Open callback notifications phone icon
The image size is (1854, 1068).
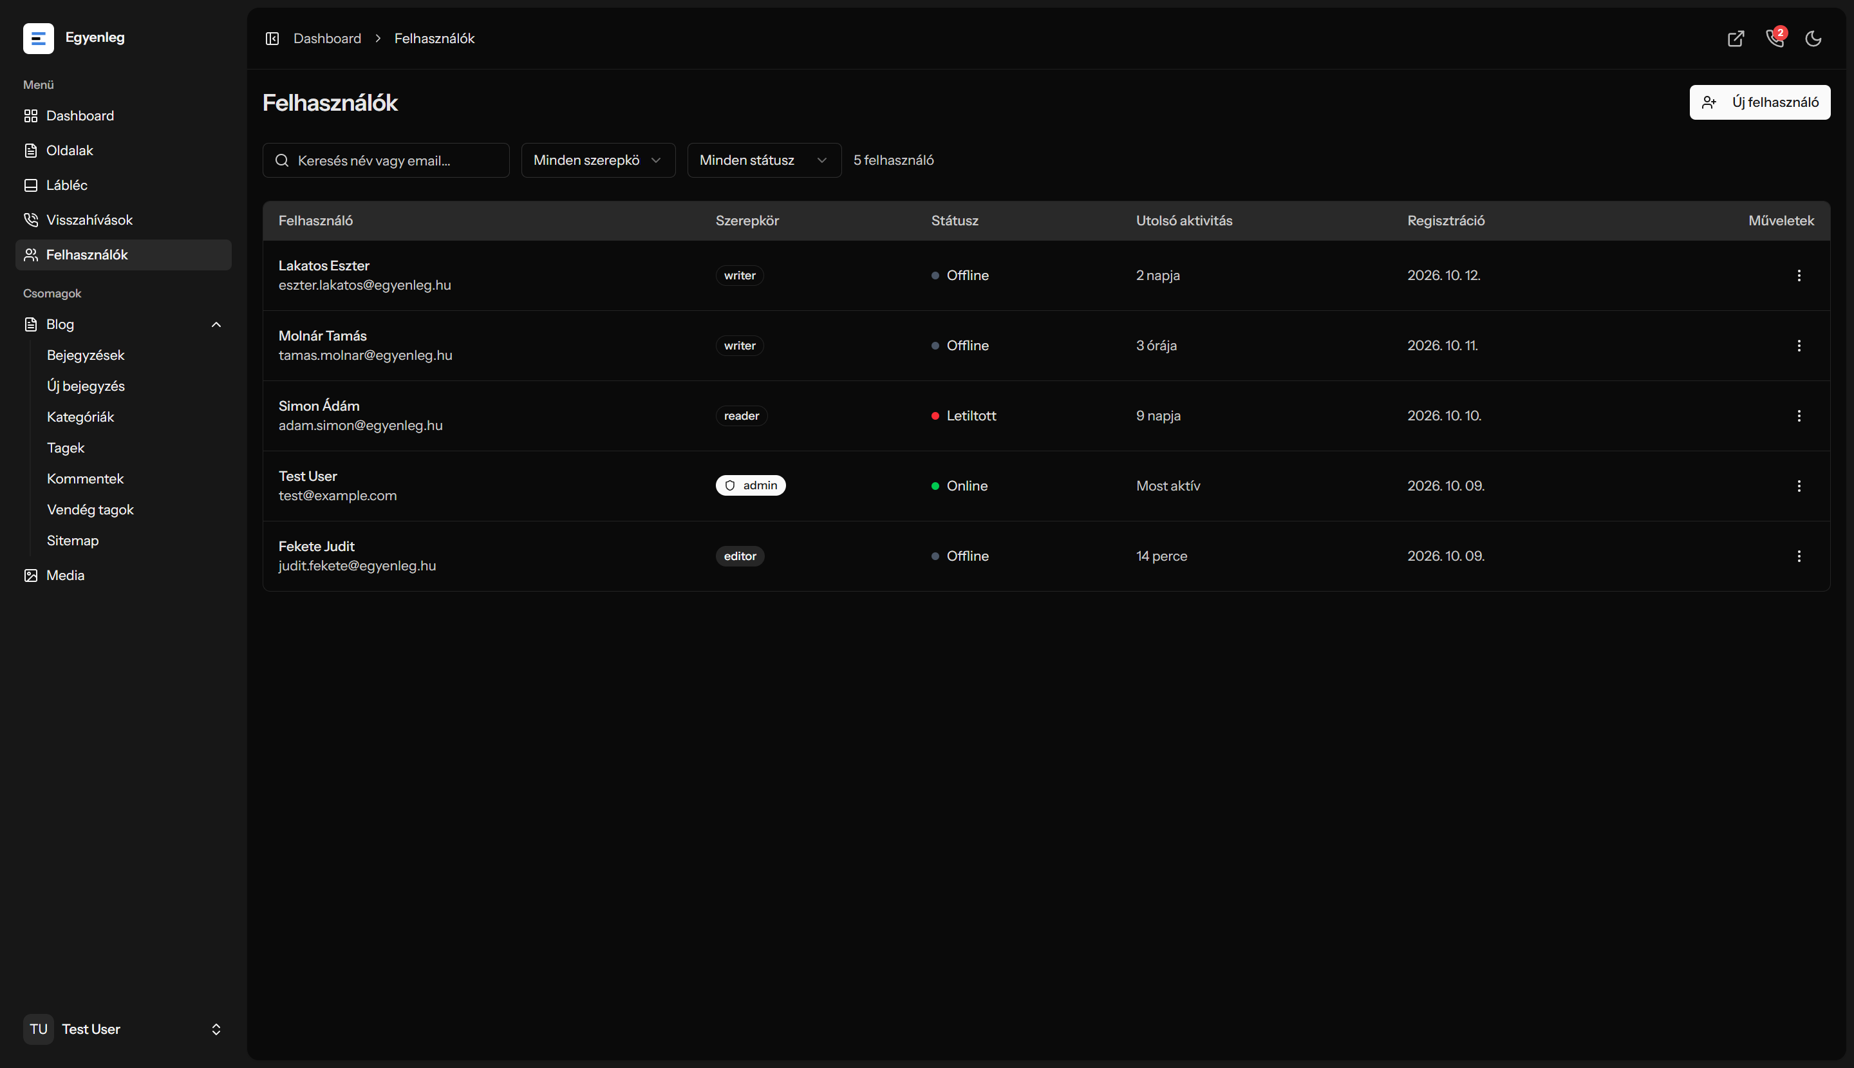1775,38
